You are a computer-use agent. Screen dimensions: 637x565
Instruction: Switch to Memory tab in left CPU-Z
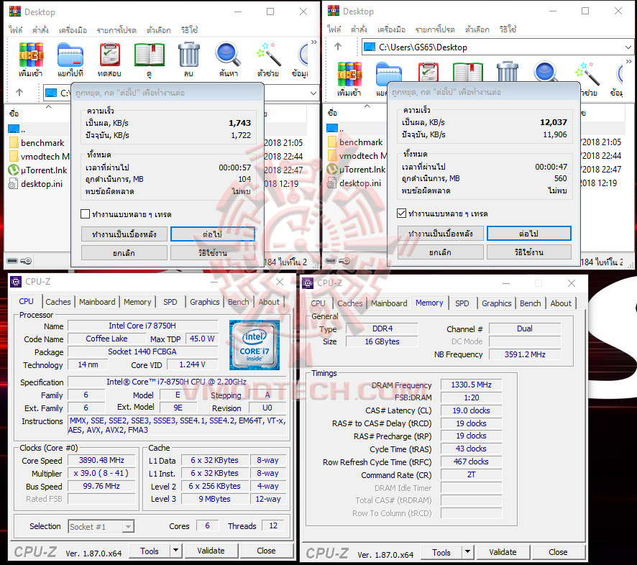click(x=137, y=302)
